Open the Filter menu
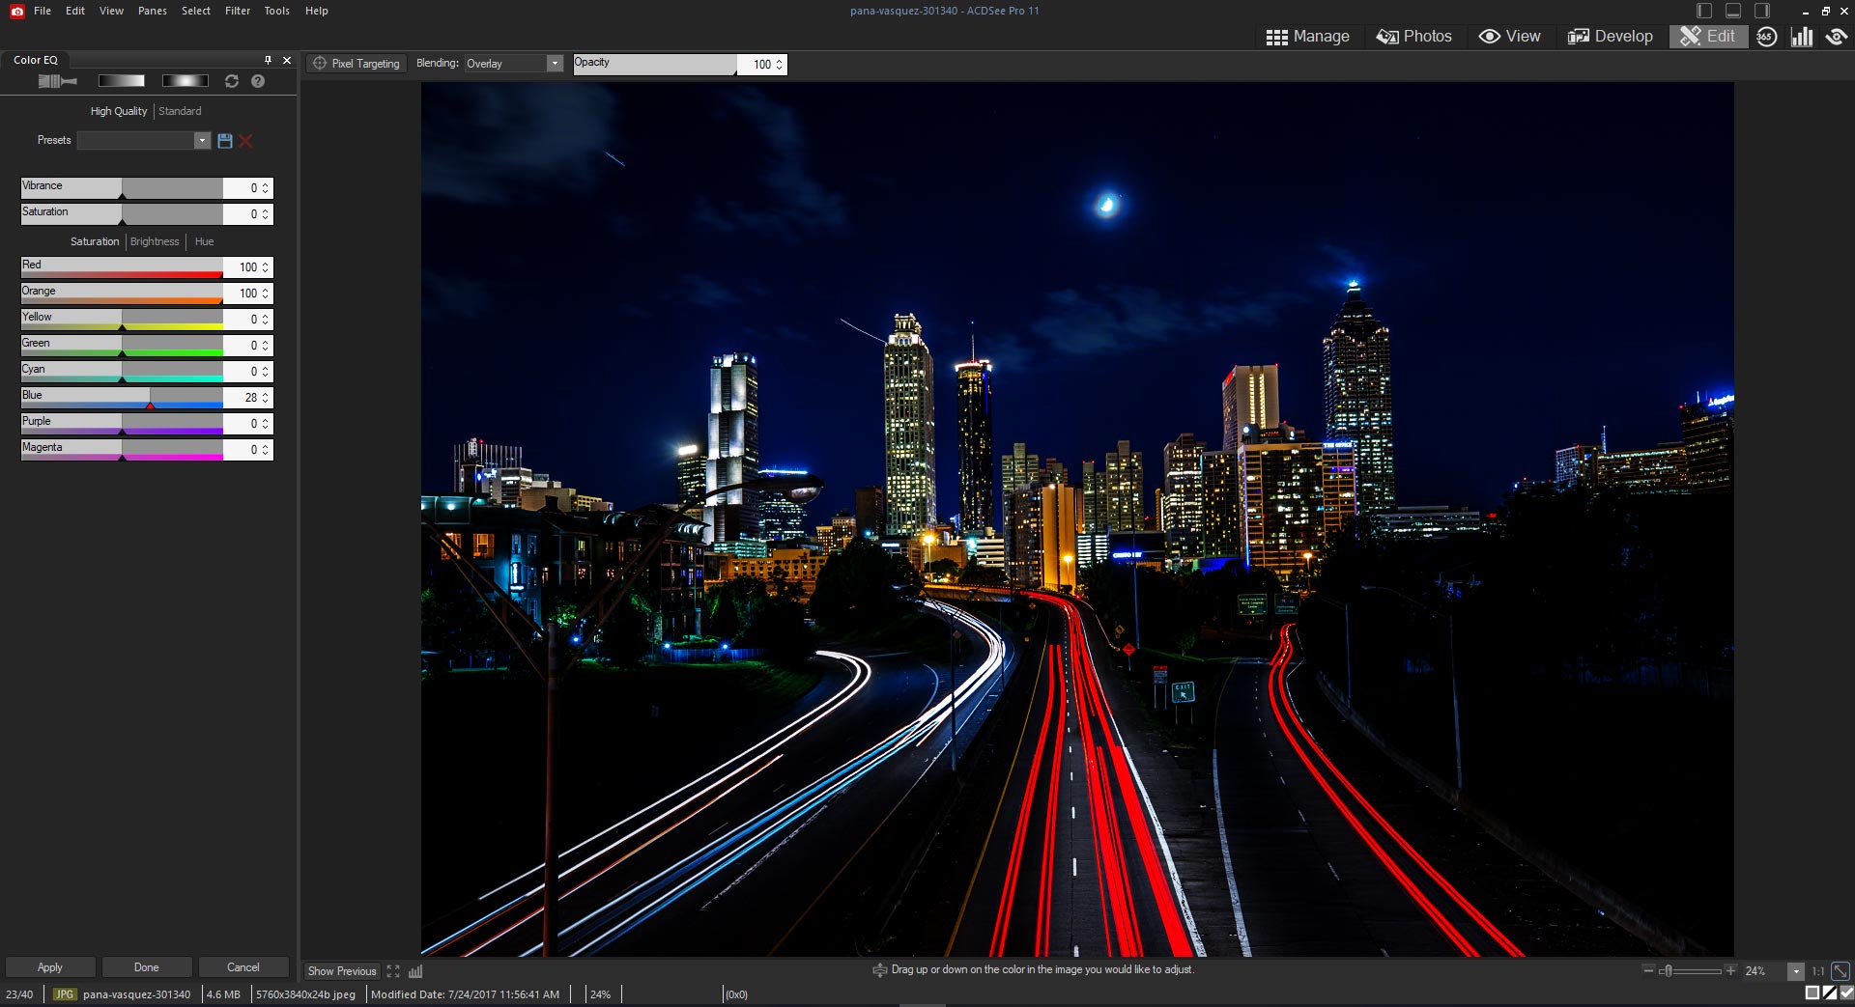Image resolution: width=1855 pixels, height=1007 pixels. [237, 11]
